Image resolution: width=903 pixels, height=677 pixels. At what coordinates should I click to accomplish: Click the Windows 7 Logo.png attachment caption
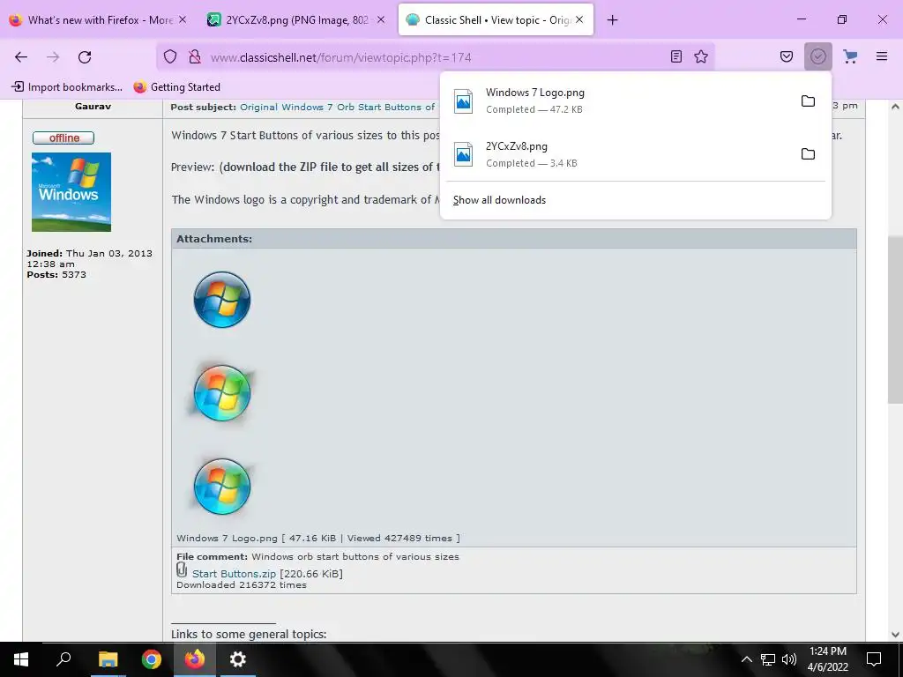(x=318, y=539)
